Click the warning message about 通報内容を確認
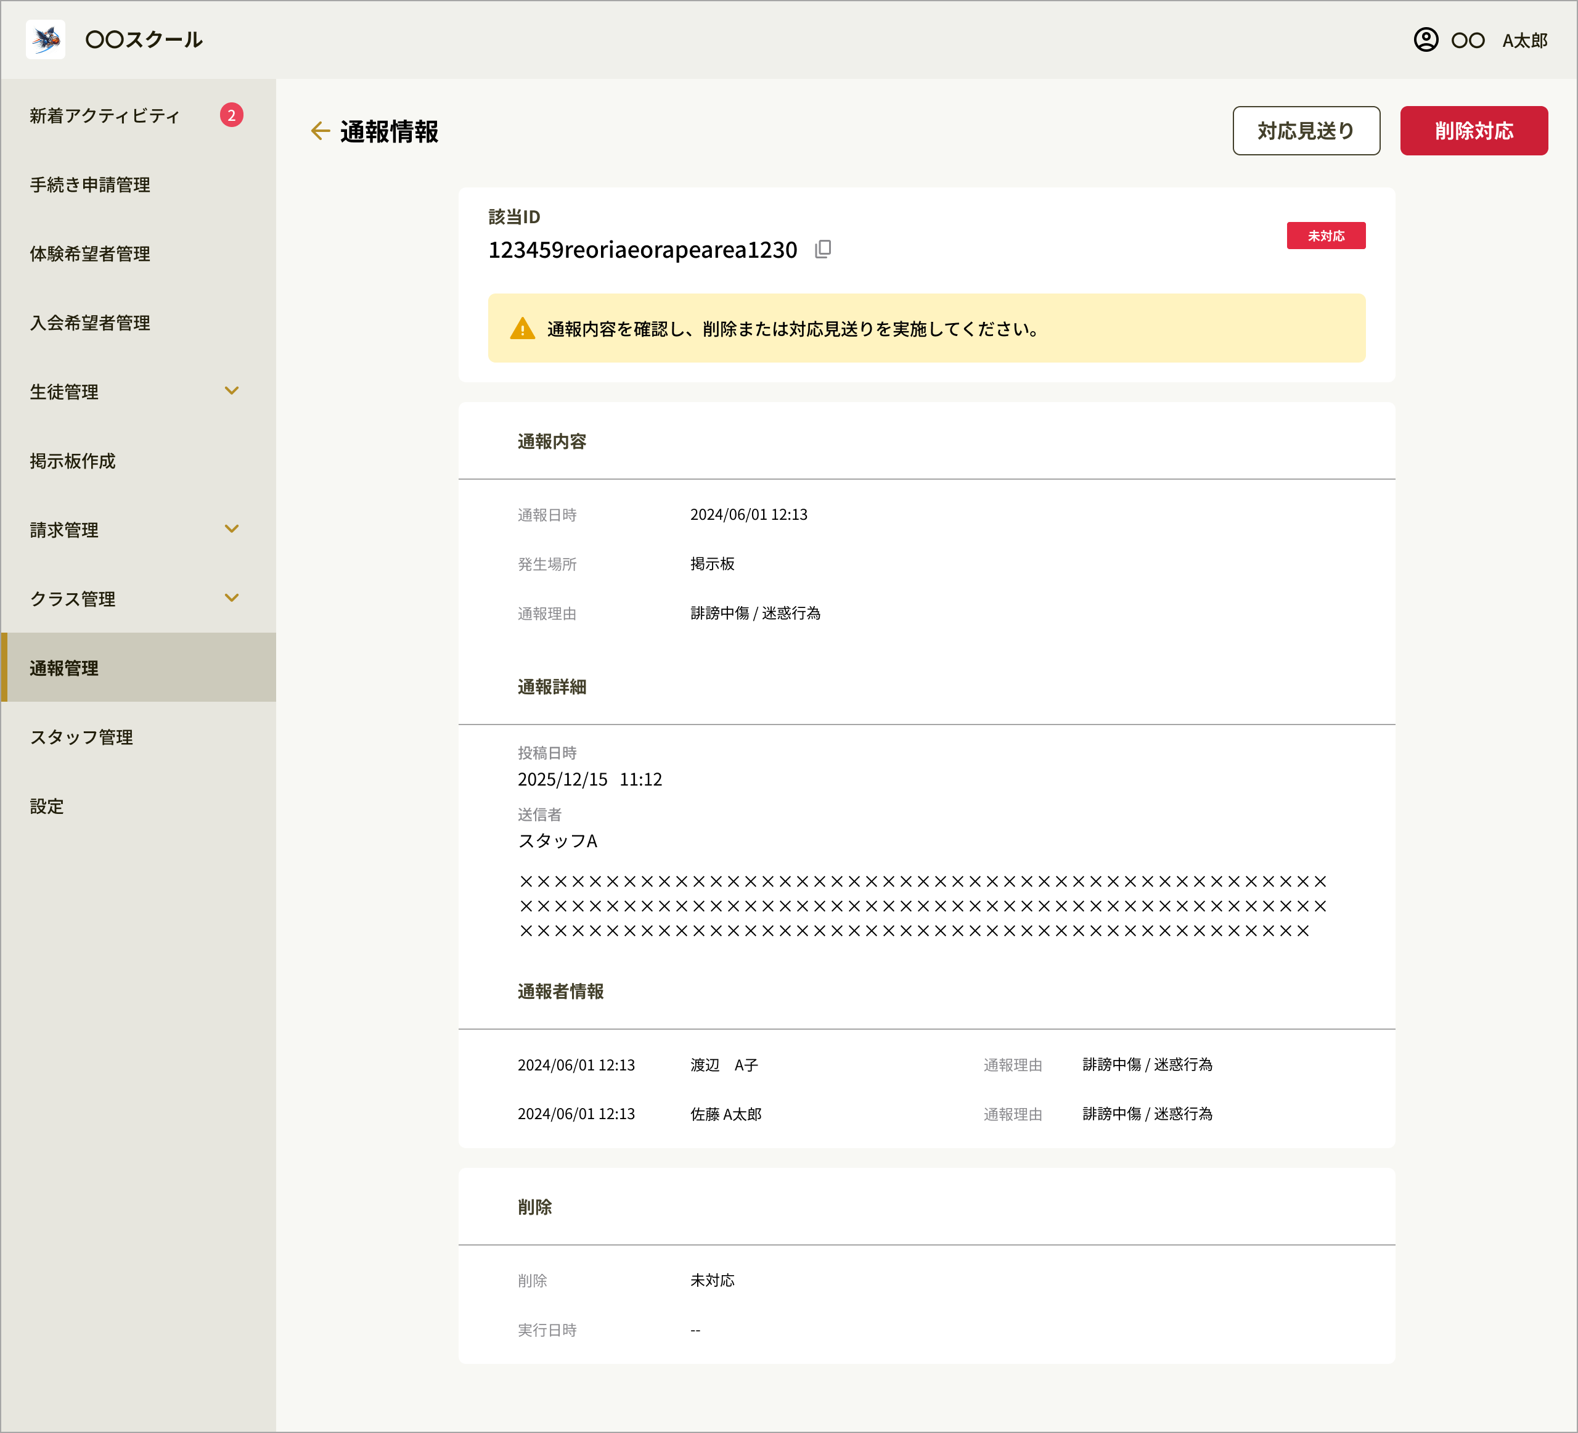This screenshot has width=1578, height=1433. click(x=793, y=329)
